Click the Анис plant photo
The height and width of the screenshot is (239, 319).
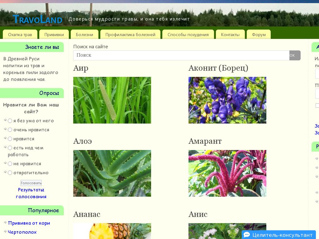click(227, 231)
